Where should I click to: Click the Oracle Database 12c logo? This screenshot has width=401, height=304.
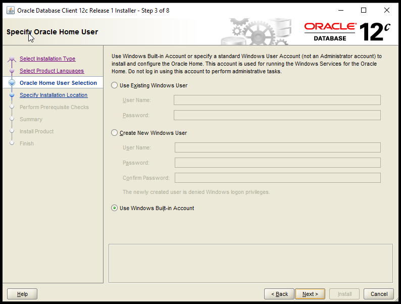click(x=347, y=32)
